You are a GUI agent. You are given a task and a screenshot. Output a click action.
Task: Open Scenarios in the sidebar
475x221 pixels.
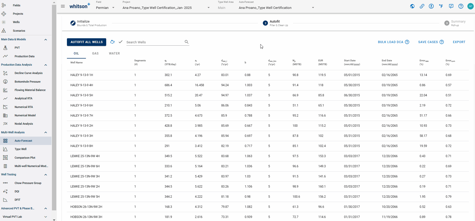click(x=25, y=31)
